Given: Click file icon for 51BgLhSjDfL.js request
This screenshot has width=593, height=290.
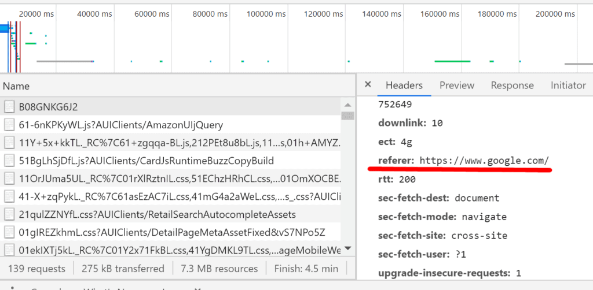Looking at the screenshot, I should [x=9, y=161].
